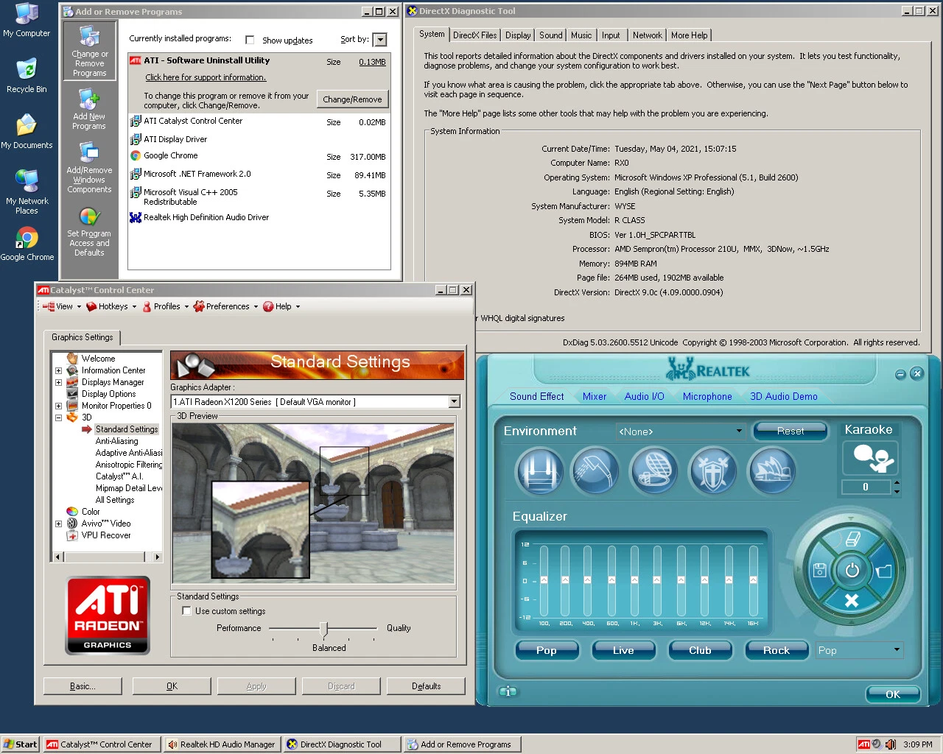Screen dimensions: 943x754
Task: Click the volume speaker tray icon
Action: [890, 744]
